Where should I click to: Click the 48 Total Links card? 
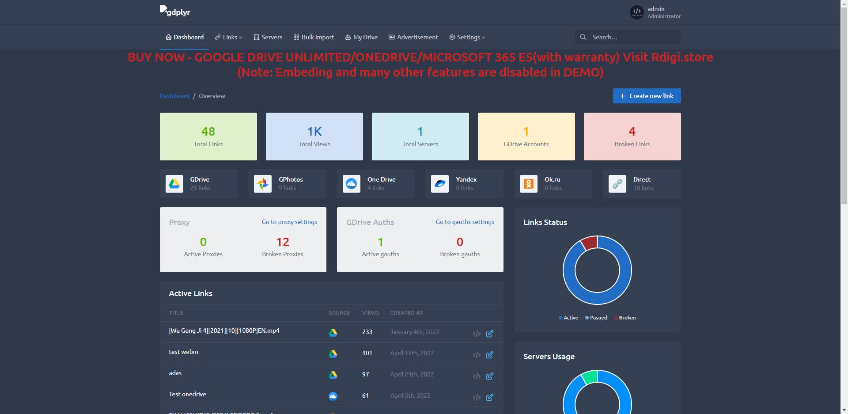coord(208,137)
